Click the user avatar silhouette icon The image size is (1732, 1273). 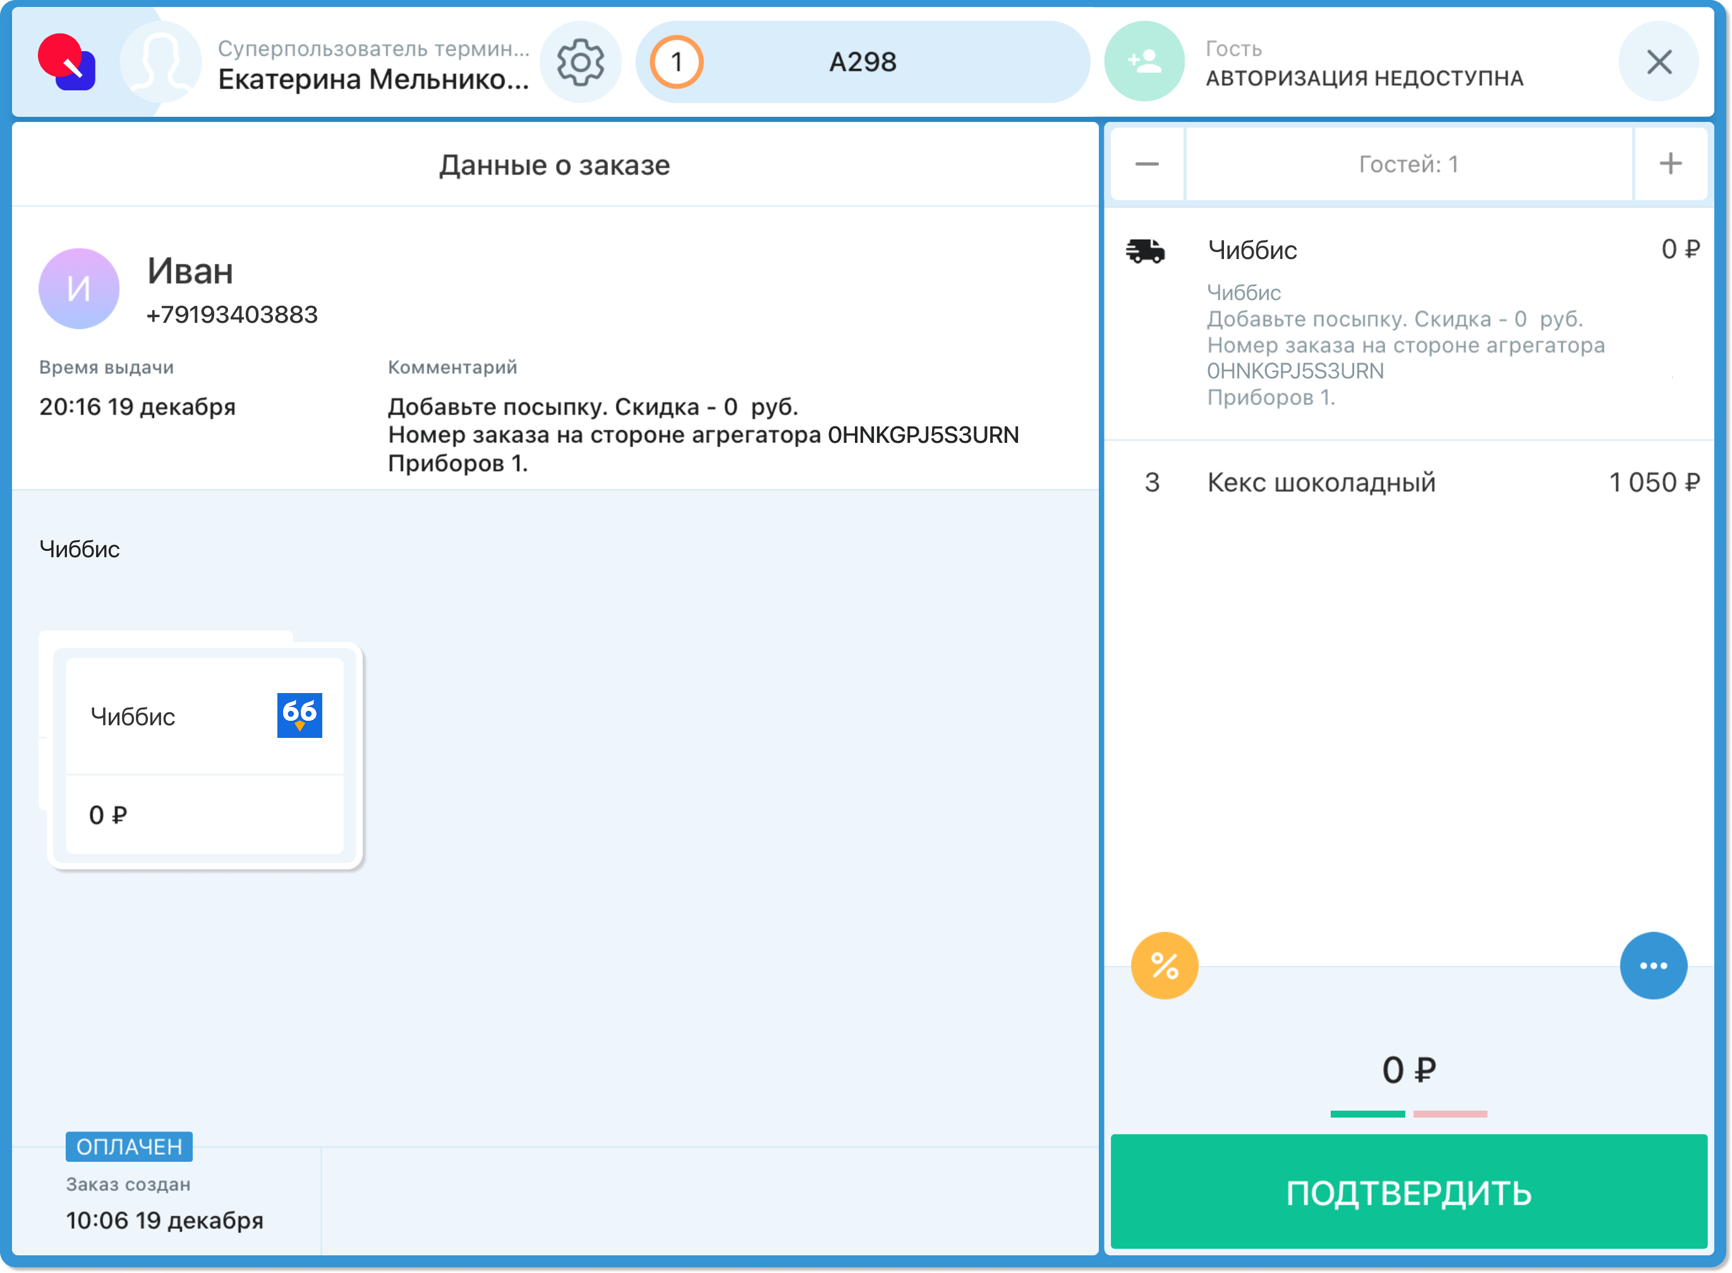[160, 63]
